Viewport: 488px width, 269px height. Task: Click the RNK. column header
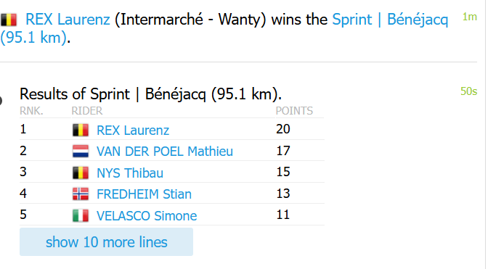31,111
